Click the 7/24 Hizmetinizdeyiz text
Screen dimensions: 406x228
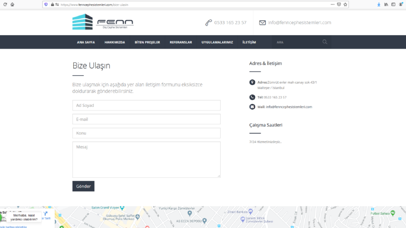pyautogui.click(x=265, y=142)
